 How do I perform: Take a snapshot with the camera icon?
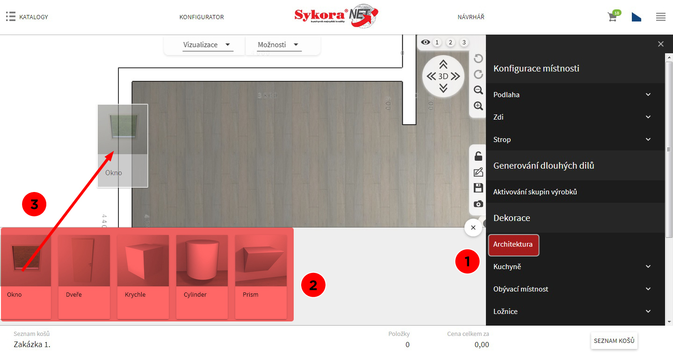(x=478, y=204)
